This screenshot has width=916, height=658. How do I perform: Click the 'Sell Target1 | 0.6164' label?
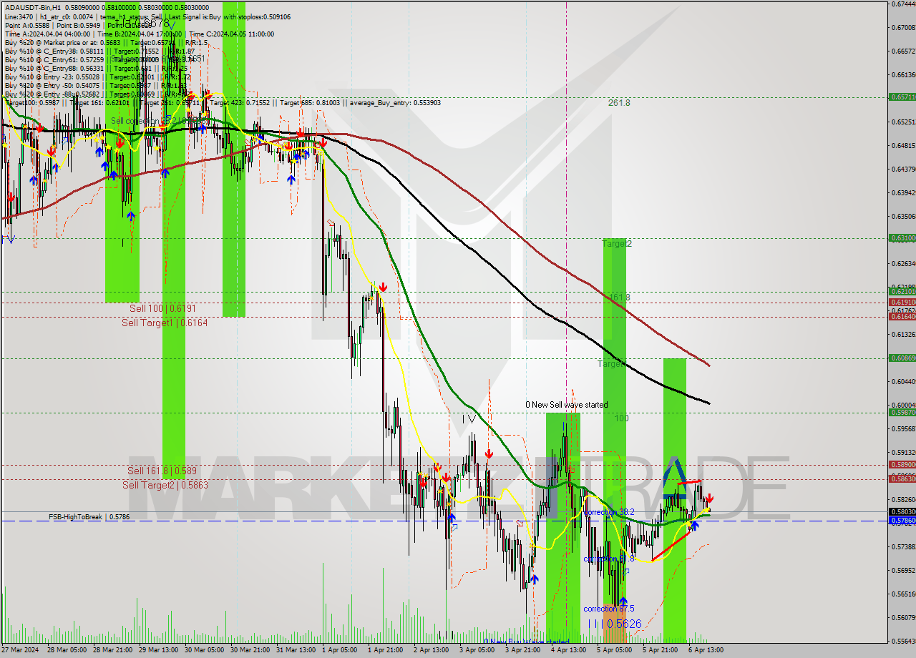(x=165, y=323)
